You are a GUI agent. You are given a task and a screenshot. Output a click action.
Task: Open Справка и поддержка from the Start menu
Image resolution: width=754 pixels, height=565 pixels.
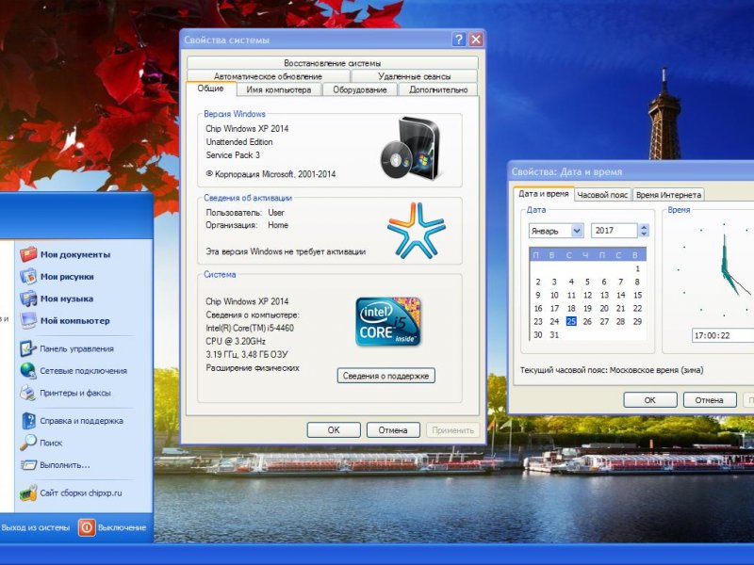[72, 420]
